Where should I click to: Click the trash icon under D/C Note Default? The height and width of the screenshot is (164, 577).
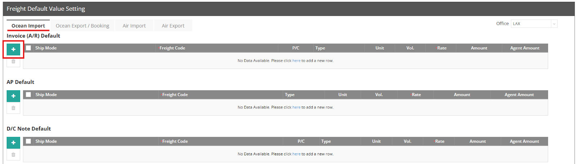pos(13,155)
